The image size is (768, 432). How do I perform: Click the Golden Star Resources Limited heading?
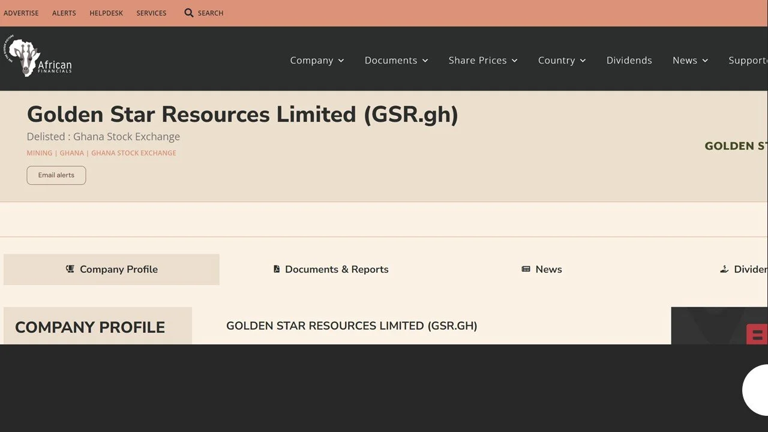point(242,114)
